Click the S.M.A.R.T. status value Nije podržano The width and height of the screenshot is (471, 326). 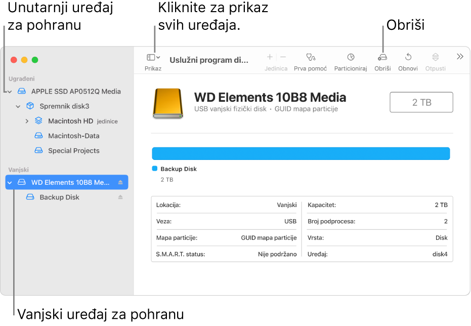click(x=277, y=254)
